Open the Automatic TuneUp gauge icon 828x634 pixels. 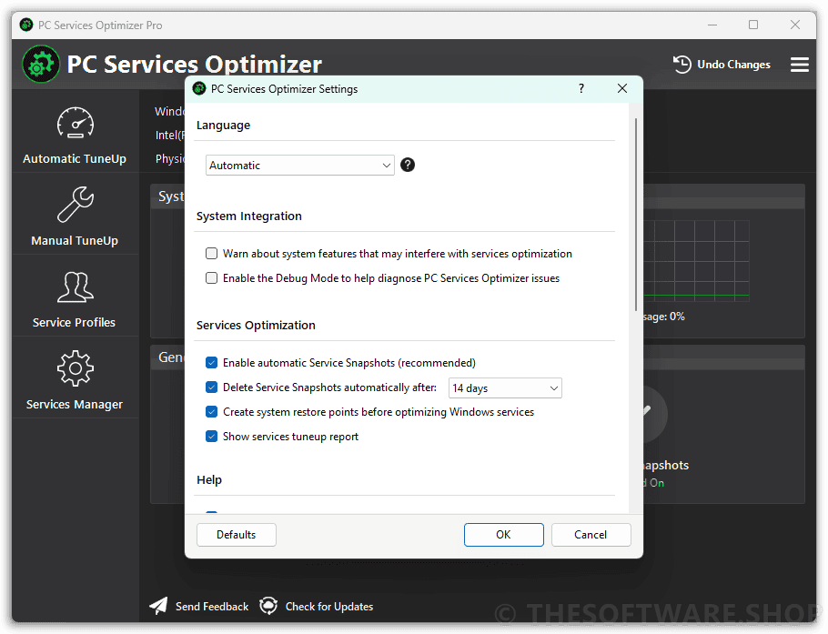tap(75, 123)
